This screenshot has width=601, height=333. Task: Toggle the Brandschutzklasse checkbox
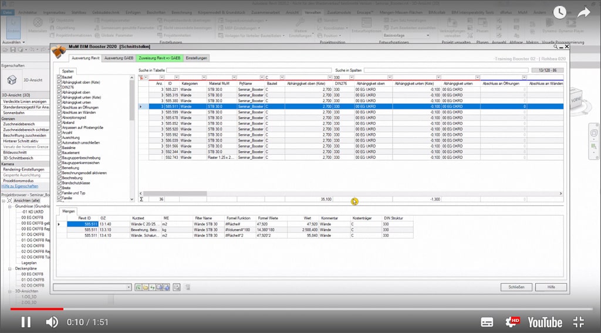(59, 183)
